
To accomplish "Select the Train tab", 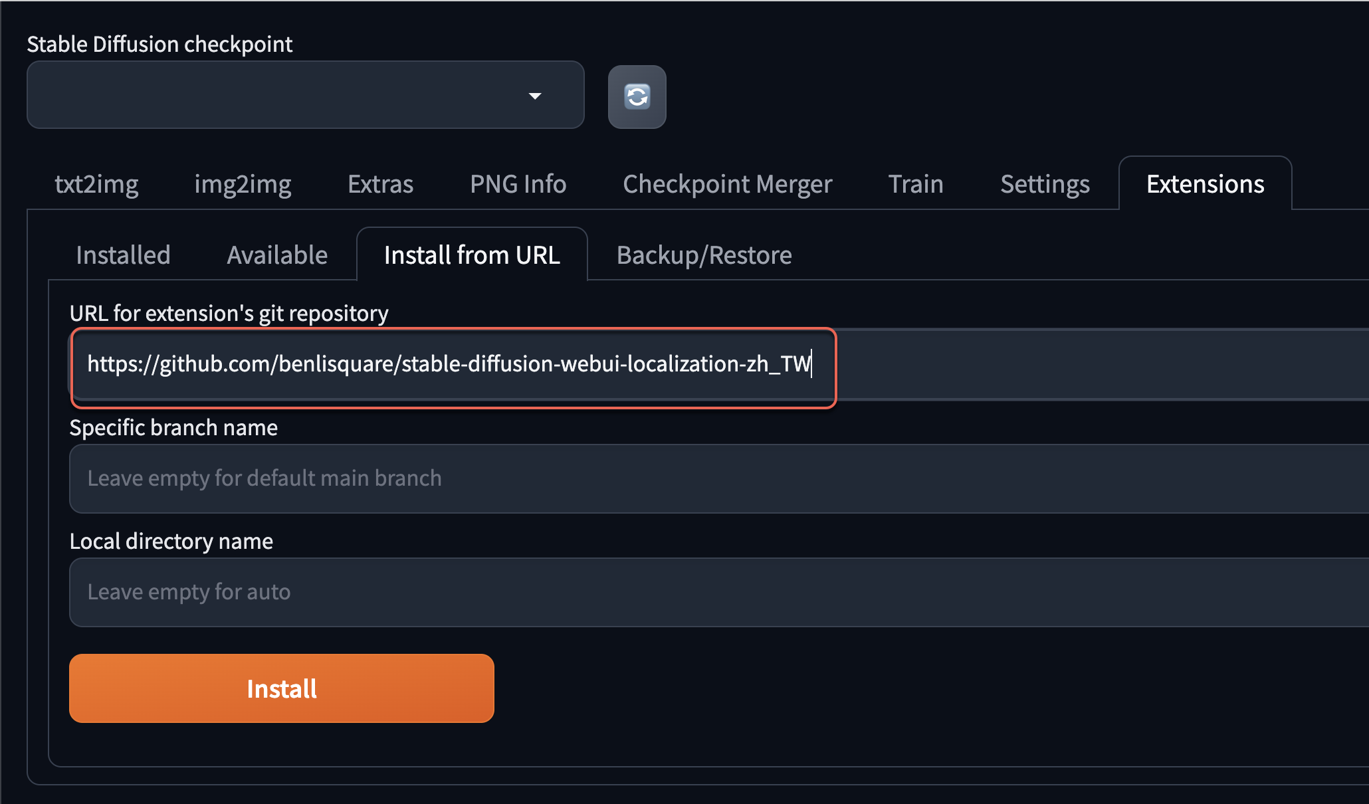I will (916, 184).
